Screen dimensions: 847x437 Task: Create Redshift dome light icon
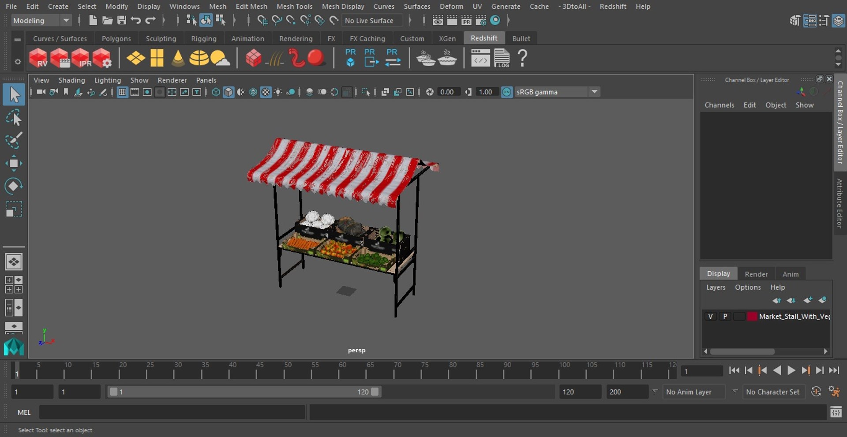coord(199,58)
